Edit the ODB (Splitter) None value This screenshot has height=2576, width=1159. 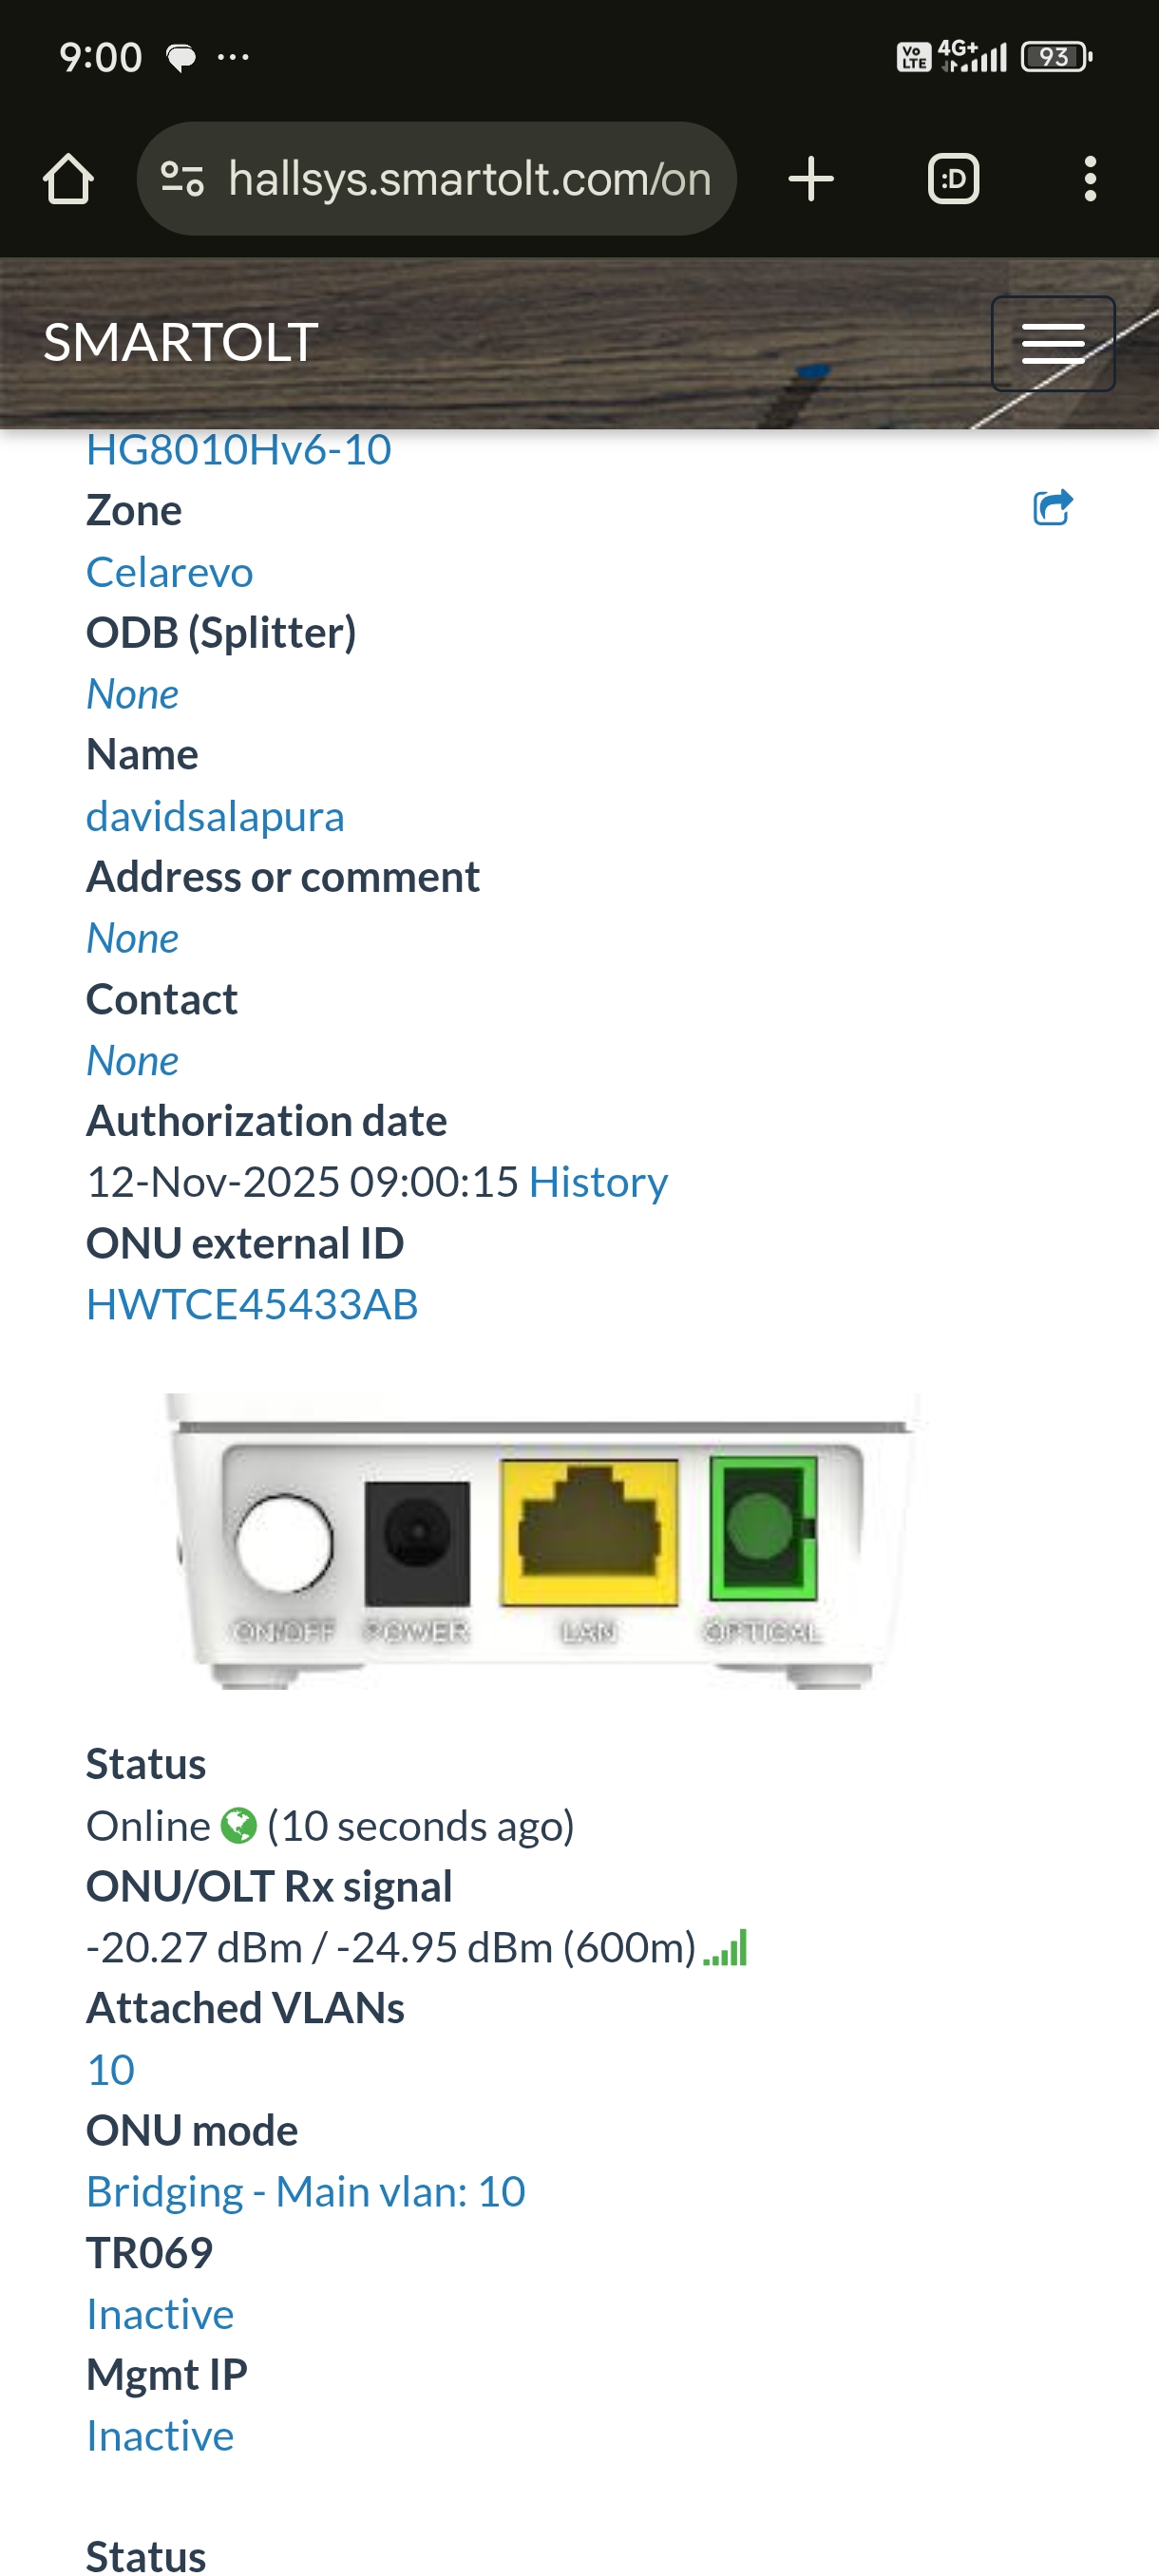pyautogui.click(x=133, y=694)
